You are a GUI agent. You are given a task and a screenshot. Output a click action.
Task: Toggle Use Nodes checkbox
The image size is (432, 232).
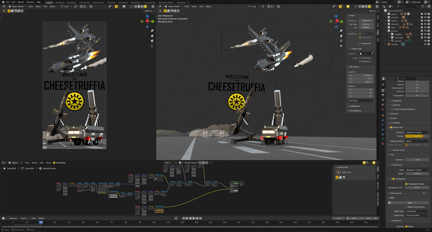point(54,163)
